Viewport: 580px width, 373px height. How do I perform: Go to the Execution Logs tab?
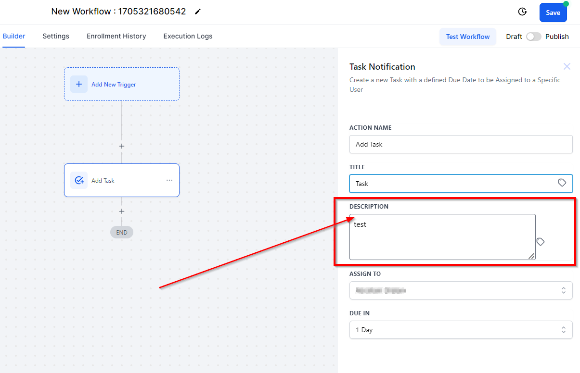click(x=188, y=36)
